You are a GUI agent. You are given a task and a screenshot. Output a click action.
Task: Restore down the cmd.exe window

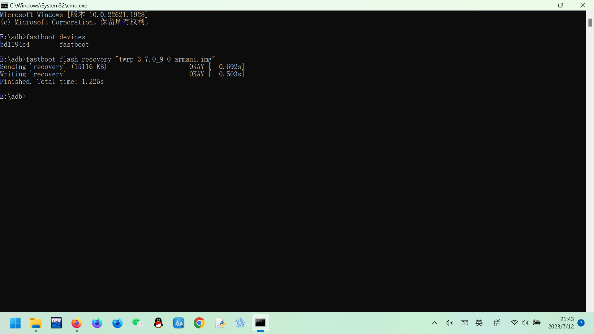[x=561, y=5]
